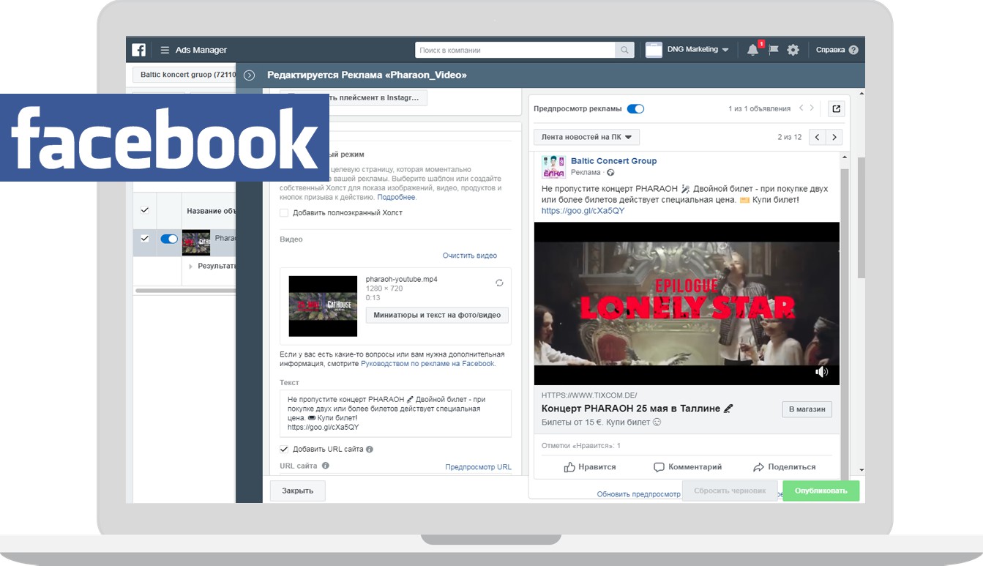Expand the Результаты row triangle

click(x=191, y=267)
